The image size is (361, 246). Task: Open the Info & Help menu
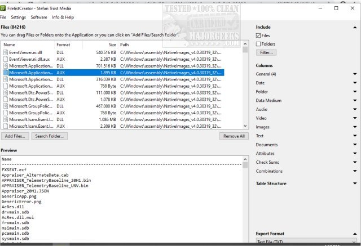click(x=63, y=17)
